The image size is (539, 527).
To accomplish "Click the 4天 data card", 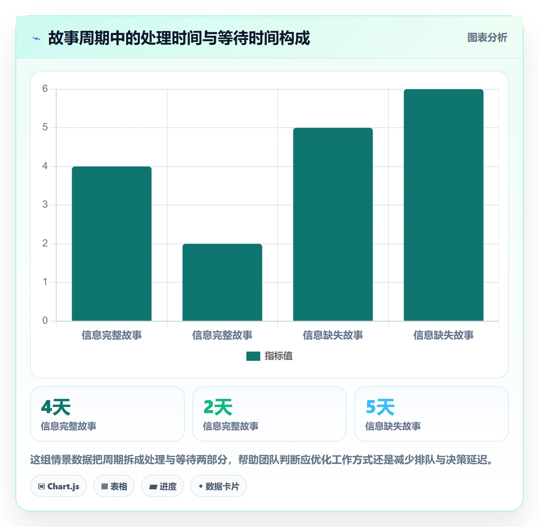I will point(107,414).
